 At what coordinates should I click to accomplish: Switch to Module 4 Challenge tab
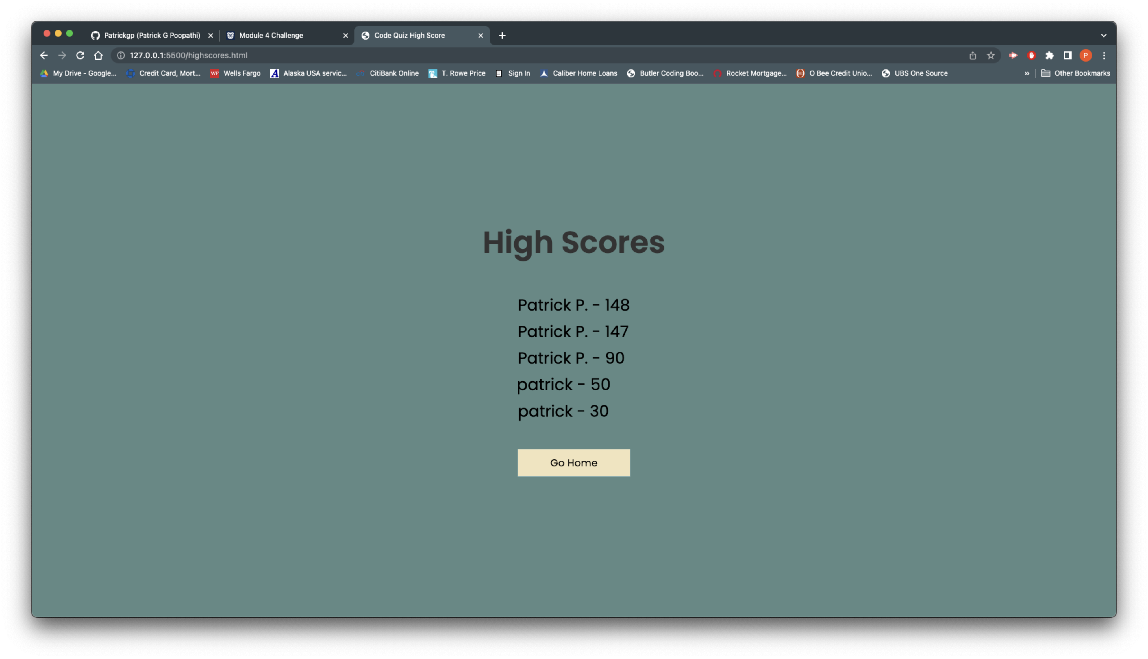288,35
